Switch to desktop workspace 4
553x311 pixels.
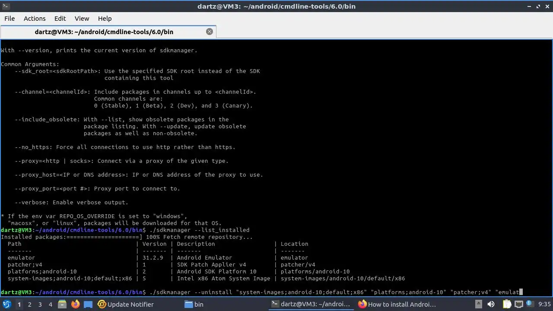tap(50, 305)
